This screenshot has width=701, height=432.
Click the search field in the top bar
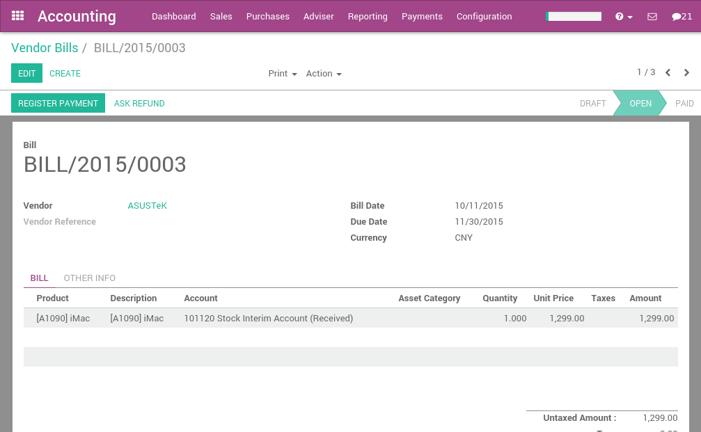tap(576, 16)
